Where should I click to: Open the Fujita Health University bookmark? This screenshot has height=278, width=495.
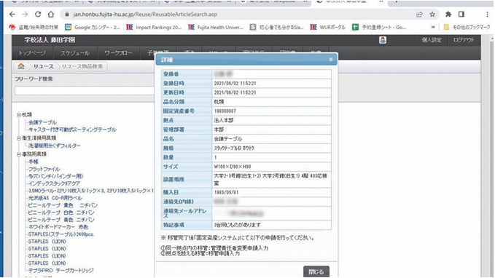tap(216, 28)
